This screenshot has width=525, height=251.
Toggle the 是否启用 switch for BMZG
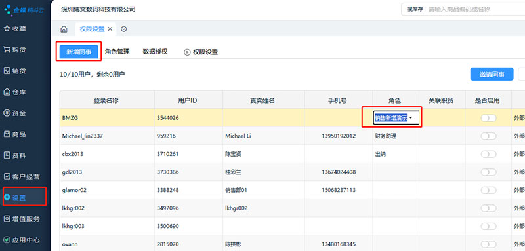coord(488,118)
